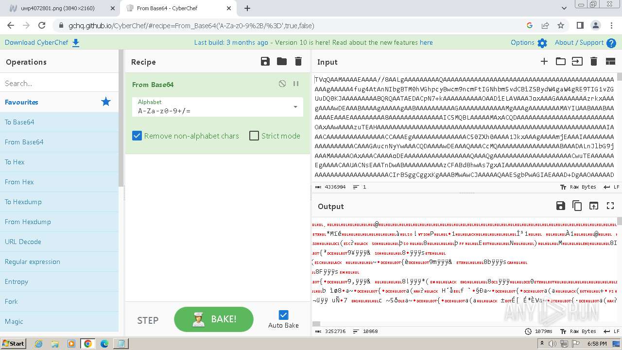Viewport: 622px width, 350px height.
Task: Click the Download CyberChef arrow icon
Action: 76,43
